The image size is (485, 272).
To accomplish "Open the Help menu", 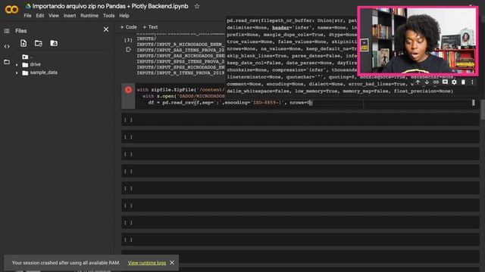I will [124, 16].
